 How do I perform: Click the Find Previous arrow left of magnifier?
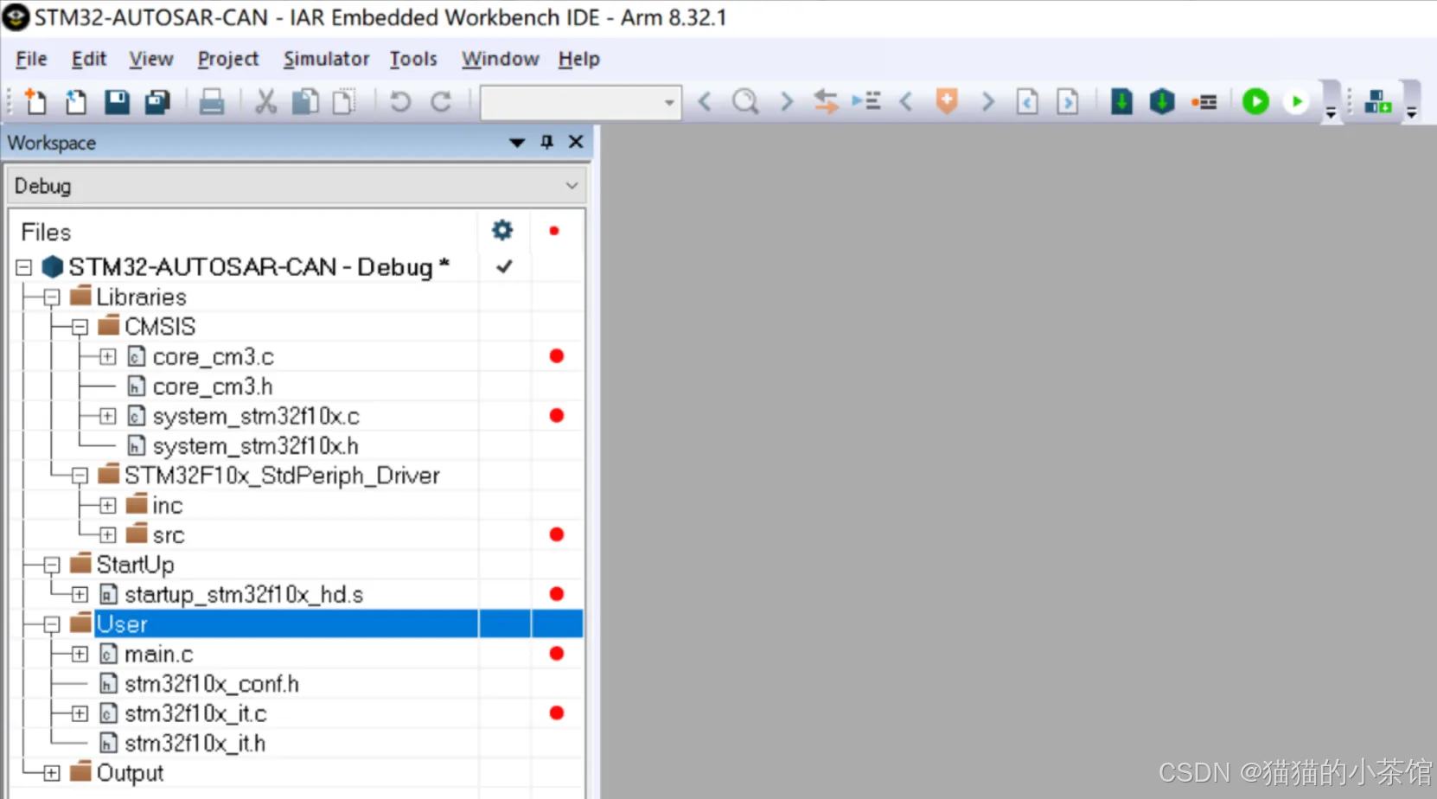pyautogui.click(x=705, y=102)
